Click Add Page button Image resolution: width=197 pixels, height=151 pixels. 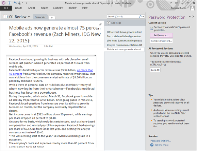click(x=114, y=23)
